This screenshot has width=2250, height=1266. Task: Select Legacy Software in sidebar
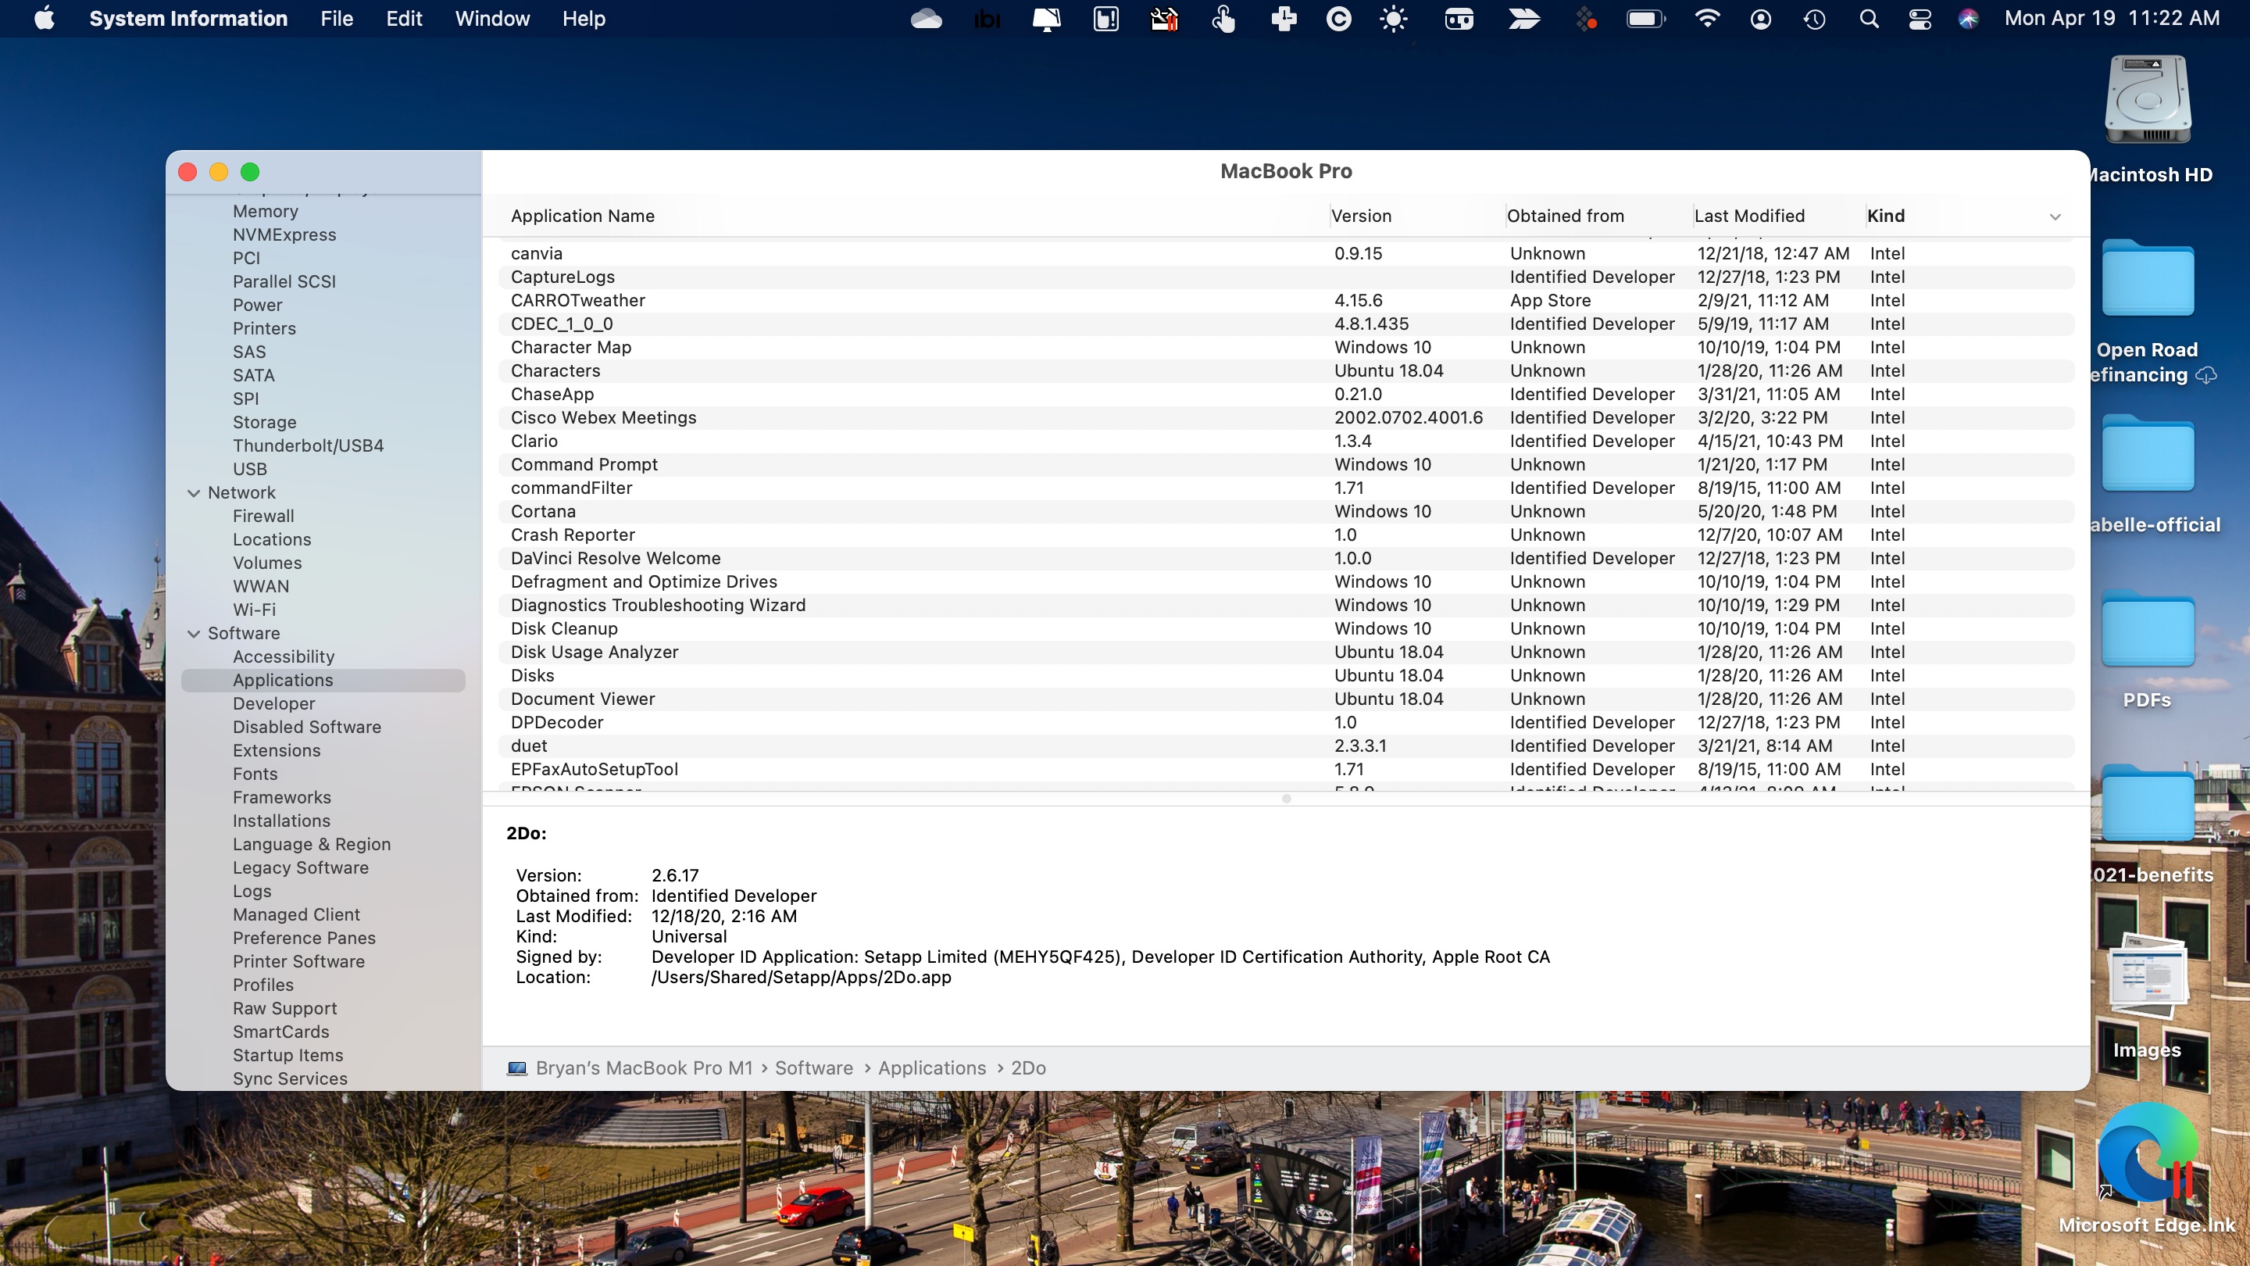(x=299, y=867)
